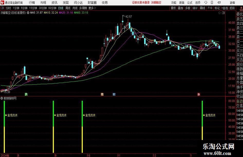Click the MA10: 32.24 indicator value
Screen dimensions: 243x157
[51, 13]
